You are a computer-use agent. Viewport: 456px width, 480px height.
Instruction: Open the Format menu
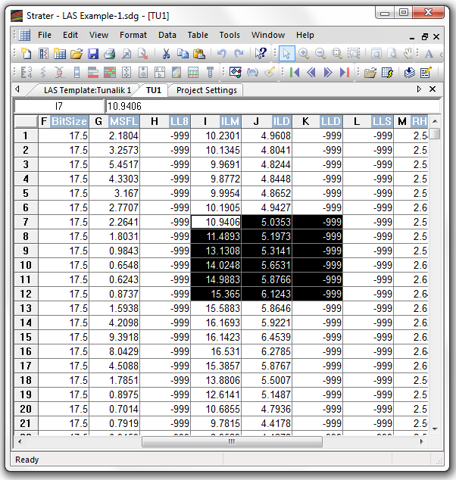(133, 35)
